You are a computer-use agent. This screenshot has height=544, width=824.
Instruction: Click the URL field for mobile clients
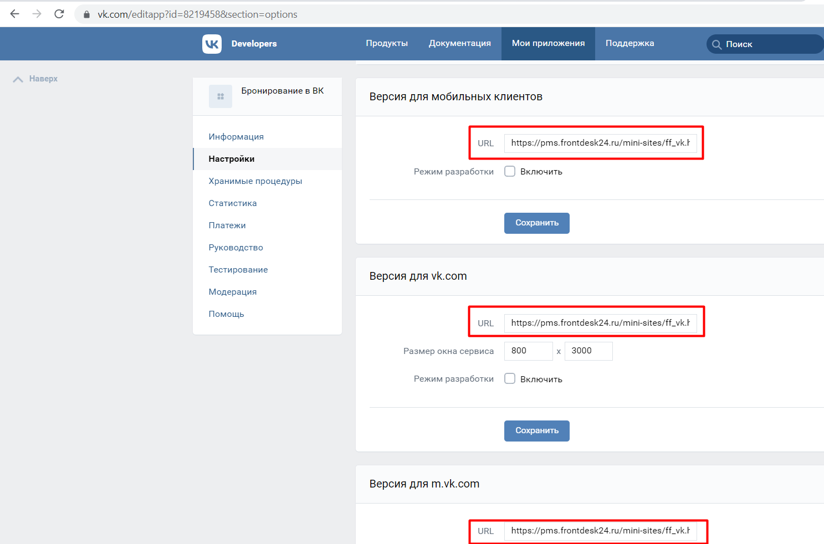pos(601,143)
